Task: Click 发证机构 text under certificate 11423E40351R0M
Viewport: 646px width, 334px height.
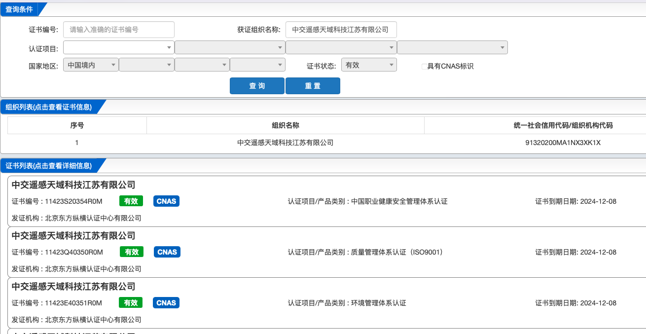Action: (x=76, y=320)
